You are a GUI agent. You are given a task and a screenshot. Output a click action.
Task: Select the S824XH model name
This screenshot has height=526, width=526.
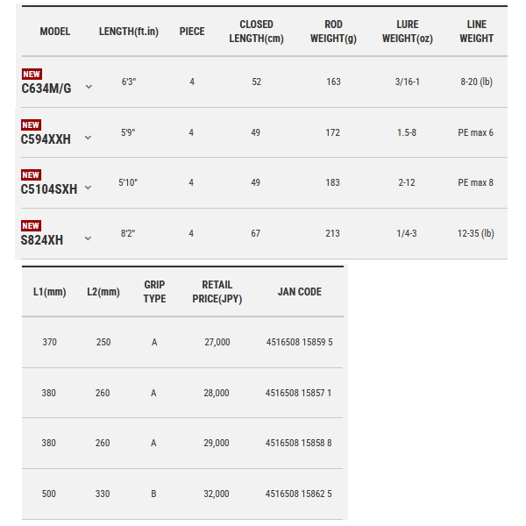(42, 240)
